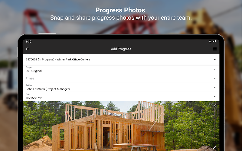
Task: Expand the project selector dropdown arrow
Action: point(215,59)
